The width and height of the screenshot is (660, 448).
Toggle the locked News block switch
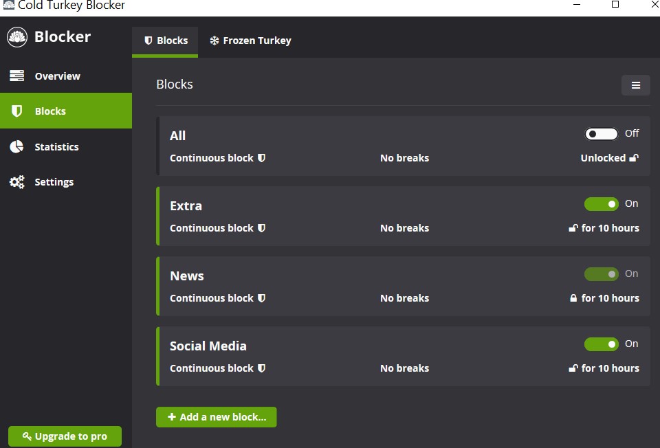pyautogui.click(x=601, y=274)
